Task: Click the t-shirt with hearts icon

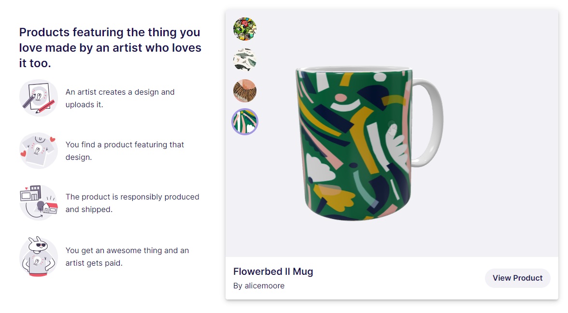Action: [39, 150]
